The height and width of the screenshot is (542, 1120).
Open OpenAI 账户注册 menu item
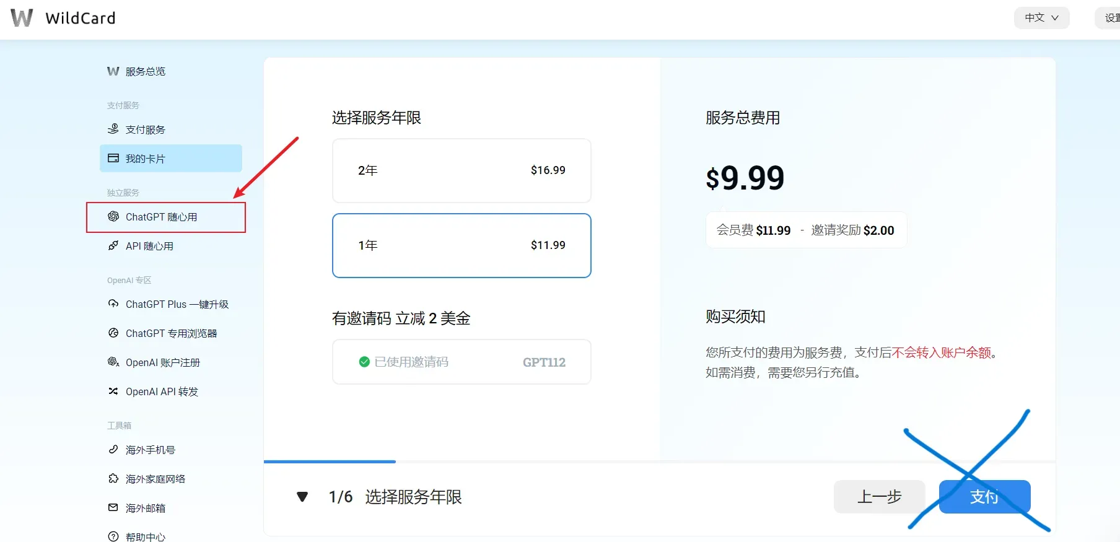[171, 362]
